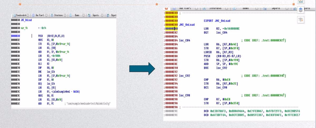The width and height of the screenshot is (316, 128).
Task: Click STR R7, [SP,#0x350] instruction
Action: (x=222, y=103)
